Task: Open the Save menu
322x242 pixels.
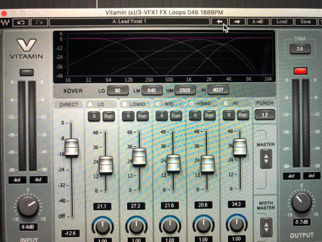Action: click(x=305, y=22)
